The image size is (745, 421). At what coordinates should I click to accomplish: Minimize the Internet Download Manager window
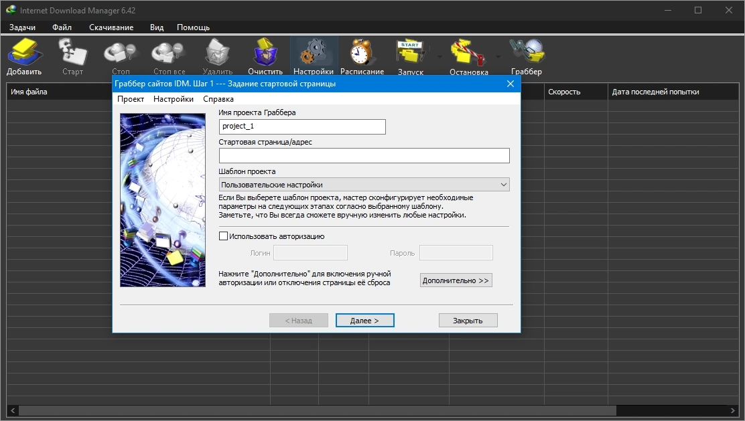pos(667,10)
